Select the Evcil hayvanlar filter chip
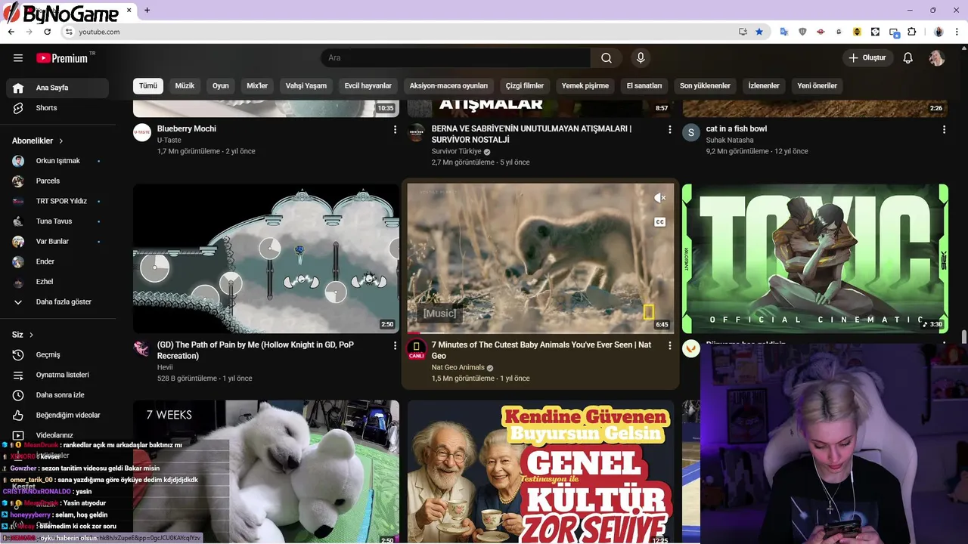The width and height of the screenshot is (968, 544). pos(368,85)
